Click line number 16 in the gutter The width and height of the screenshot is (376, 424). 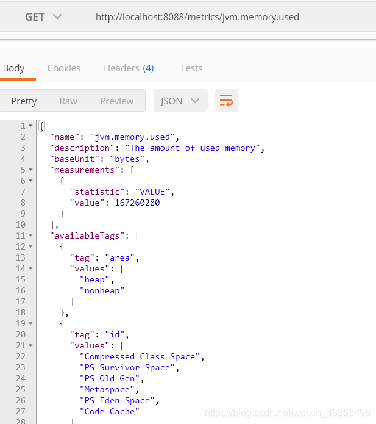21,290
